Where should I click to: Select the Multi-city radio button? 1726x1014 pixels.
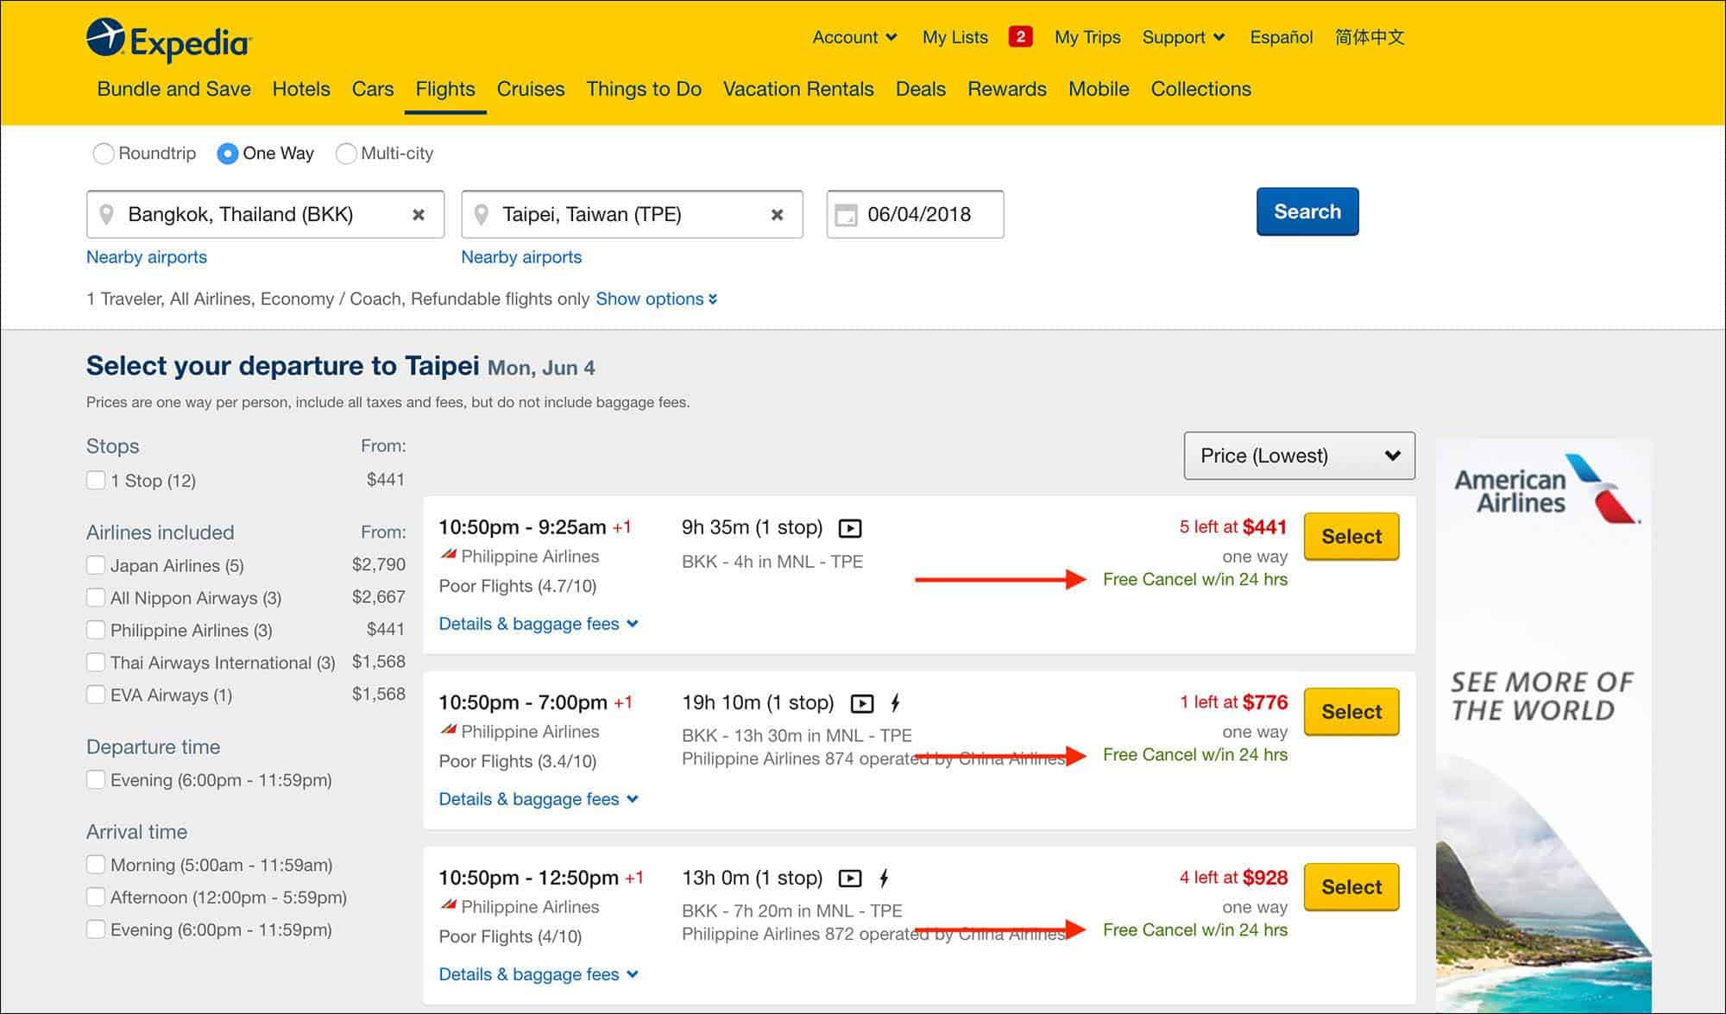point(346,154)
